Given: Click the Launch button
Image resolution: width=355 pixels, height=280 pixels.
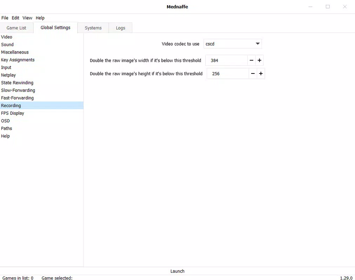Looking at the screenshot, I should pos(177,271).
